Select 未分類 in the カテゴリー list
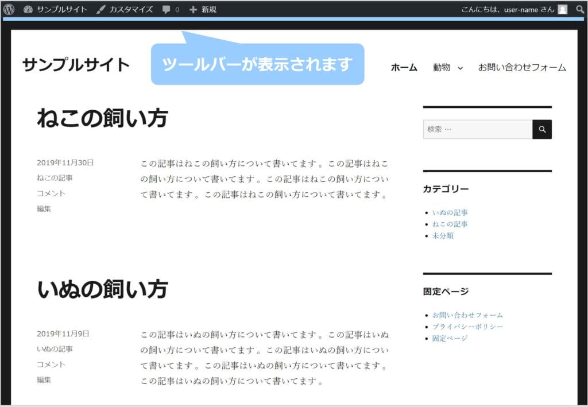 click(x=443, y=236)
